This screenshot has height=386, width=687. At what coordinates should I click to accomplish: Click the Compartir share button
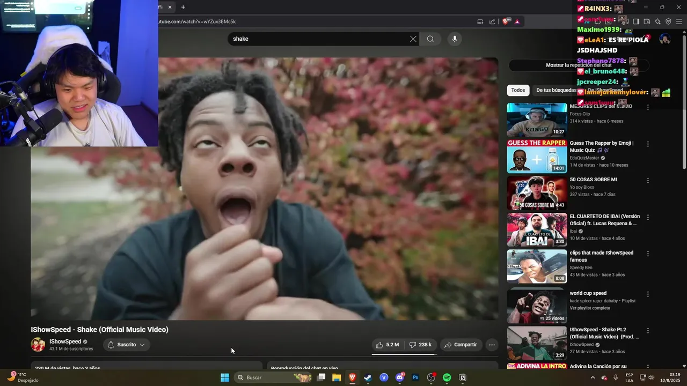[461, 345]
